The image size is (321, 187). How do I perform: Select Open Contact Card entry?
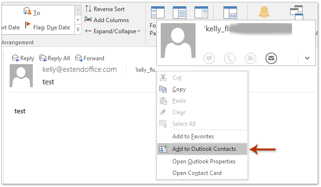tap(202, 173)
